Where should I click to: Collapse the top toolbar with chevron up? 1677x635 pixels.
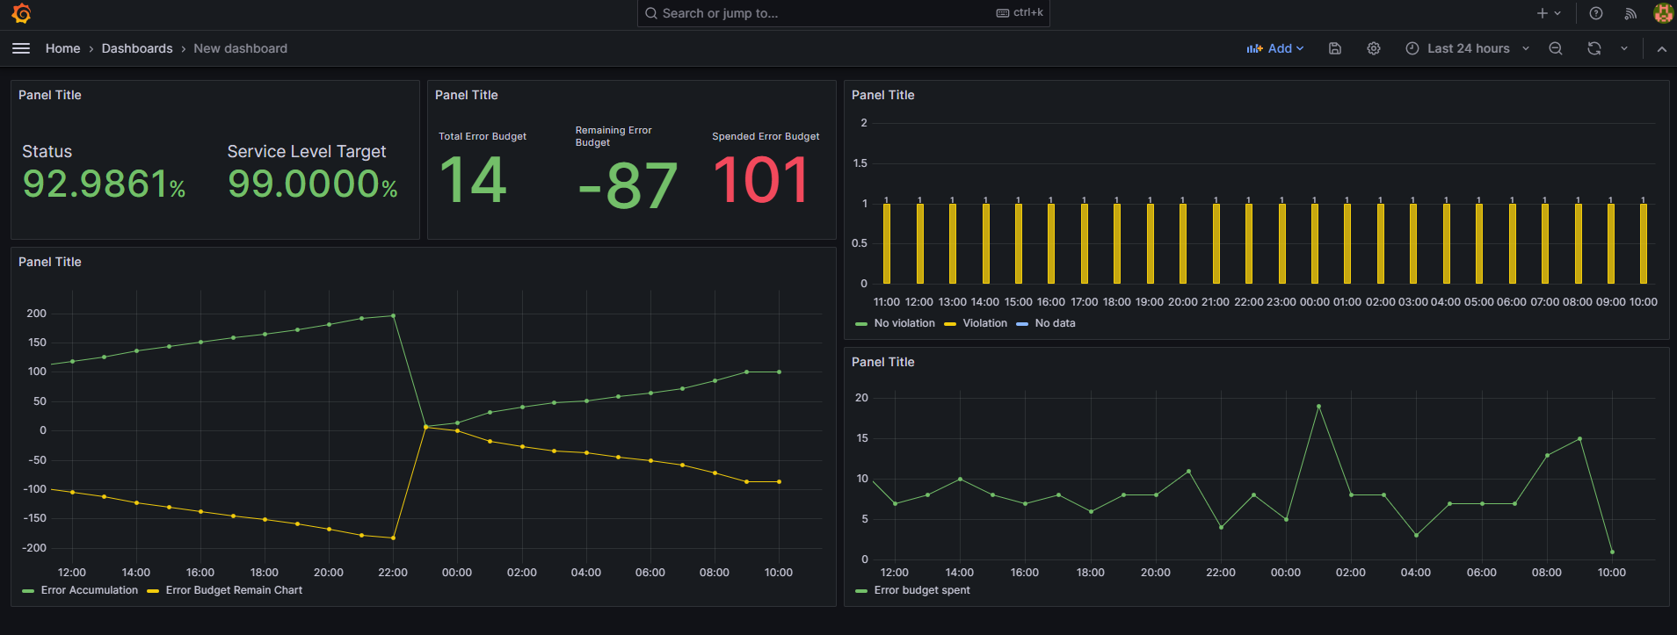point(1661,49)
